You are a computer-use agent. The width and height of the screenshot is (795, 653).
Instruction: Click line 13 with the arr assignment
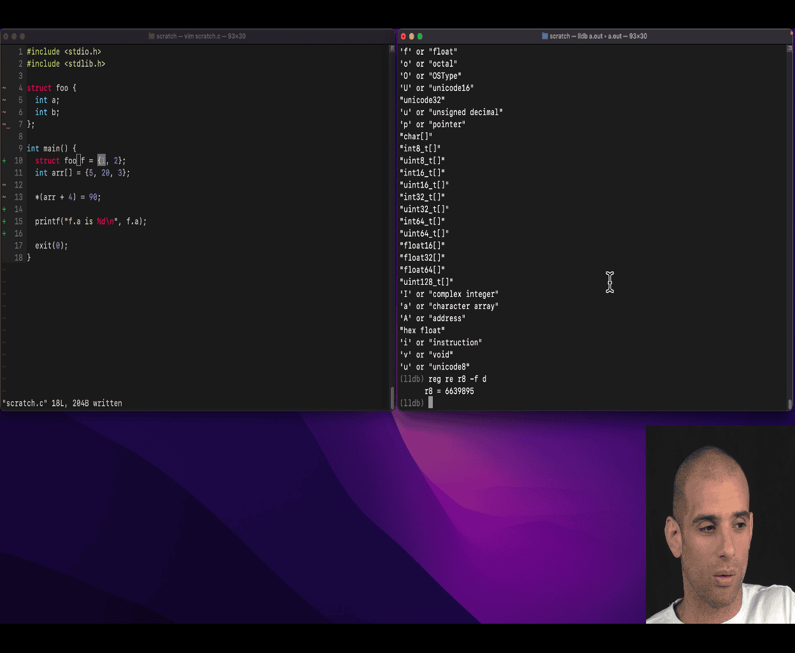(x=67, y=198)
